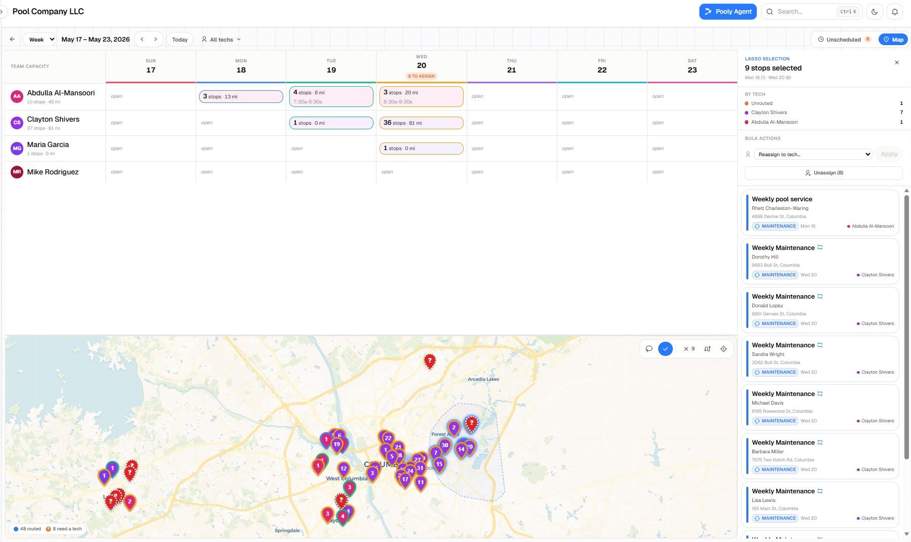
Task: Open Abdulla's Monday 3 stops route
Action: [241, 96]
